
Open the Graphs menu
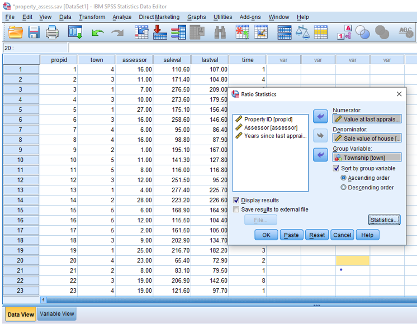pos(196,17)
